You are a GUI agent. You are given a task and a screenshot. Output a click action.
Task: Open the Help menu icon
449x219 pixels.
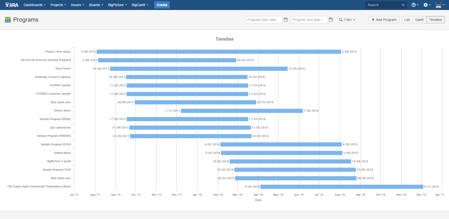tap(415, 5)
